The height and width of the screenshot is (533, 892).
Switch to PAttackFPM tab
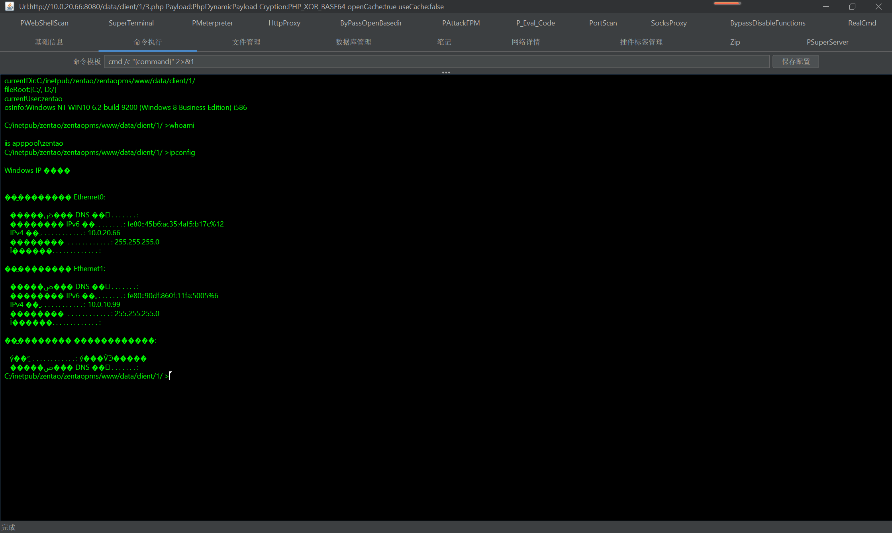tap(461, 23)
